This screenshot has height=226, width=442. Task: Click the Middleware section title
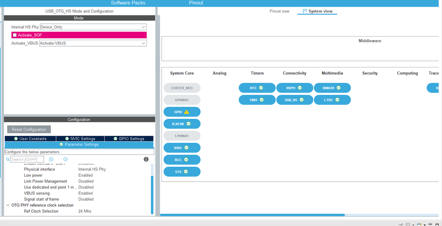coord(370,41)
